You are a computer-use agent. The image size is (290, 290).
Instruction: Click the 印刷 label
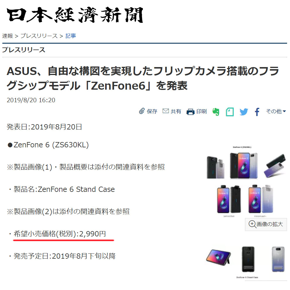pyautogui.click(x=202, y=111)
